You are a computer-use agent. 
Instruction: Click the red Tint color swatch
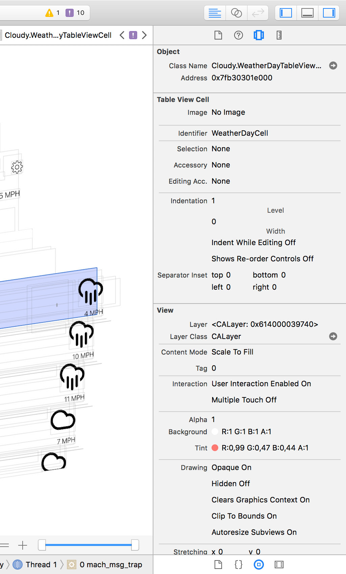point(215,448)
